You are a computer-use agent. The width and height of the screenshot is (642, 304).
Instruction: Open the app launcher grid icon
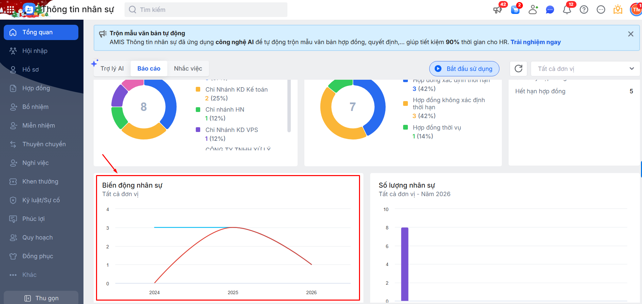[x=11, y=9]
